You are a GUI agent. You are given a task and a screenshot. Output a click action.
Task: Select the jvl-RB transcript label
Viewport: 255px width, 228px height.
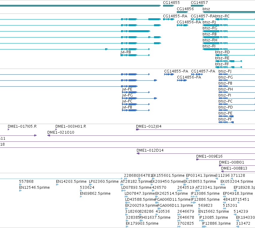pyautogui.click(x=126, y=52)
